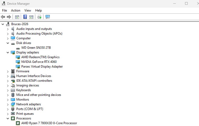Click the Ports COM & LPT icon
199x126 pixels.
pyautogui.click(x=13, y=109)
